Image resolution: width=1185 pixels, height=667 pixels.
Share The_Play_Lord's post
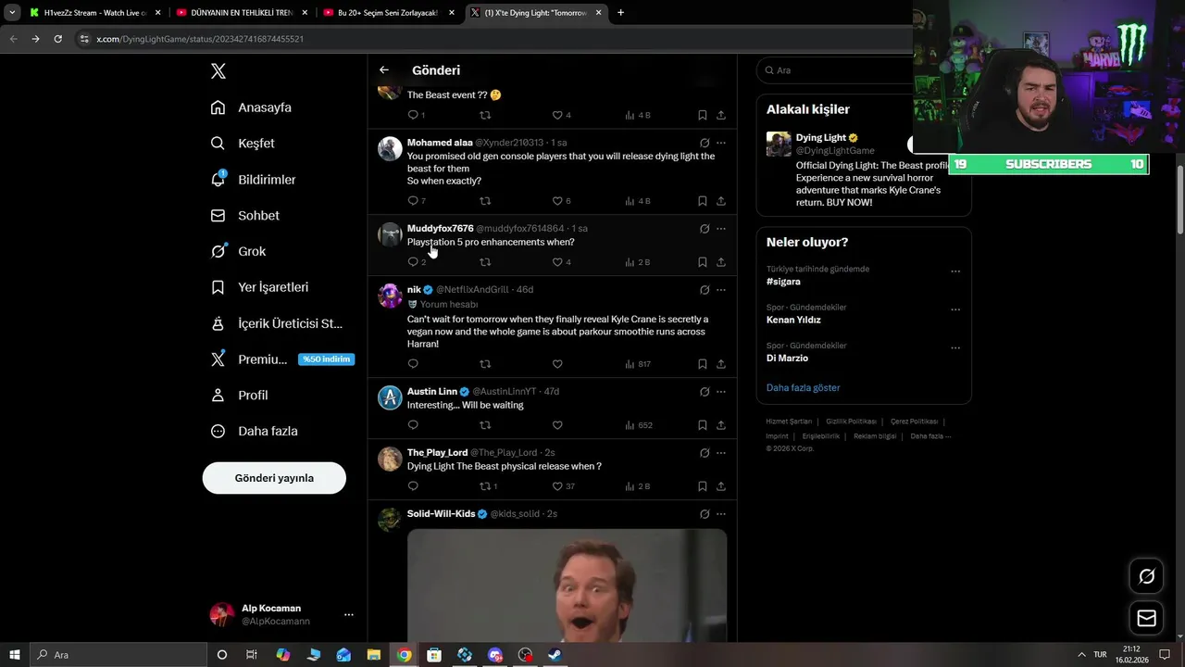[721, 486]
